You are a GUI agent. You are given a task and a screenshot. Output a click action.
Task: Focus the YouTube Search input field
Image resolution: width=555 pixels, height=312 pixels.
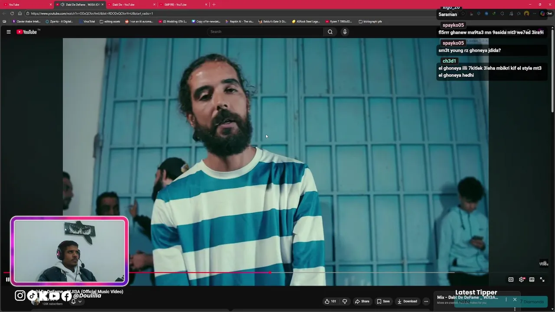(x=265, y=32)
